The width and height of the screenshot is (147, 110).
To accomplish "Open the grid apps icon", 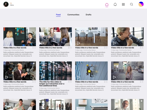I will coord(123,4).
